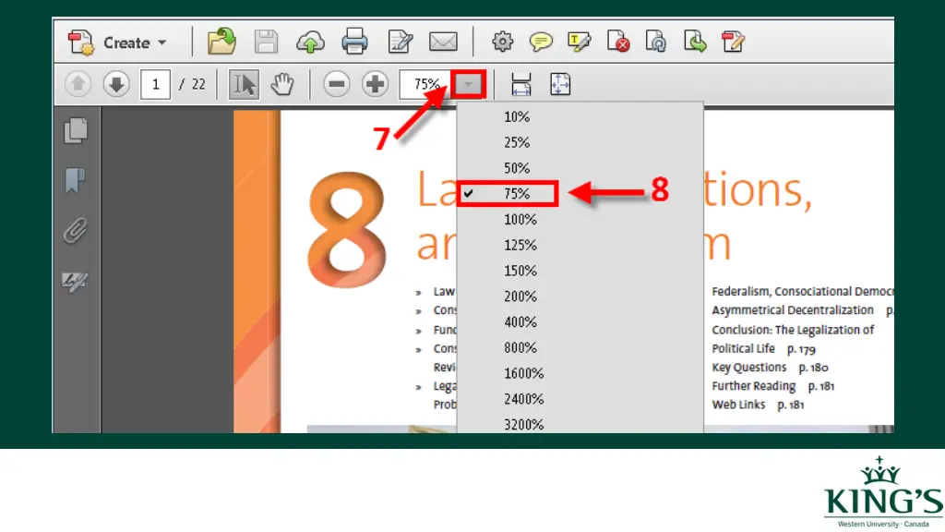
Task: Open the zoom percentage dropdown arrow
Action: click(x=470, y=85)
